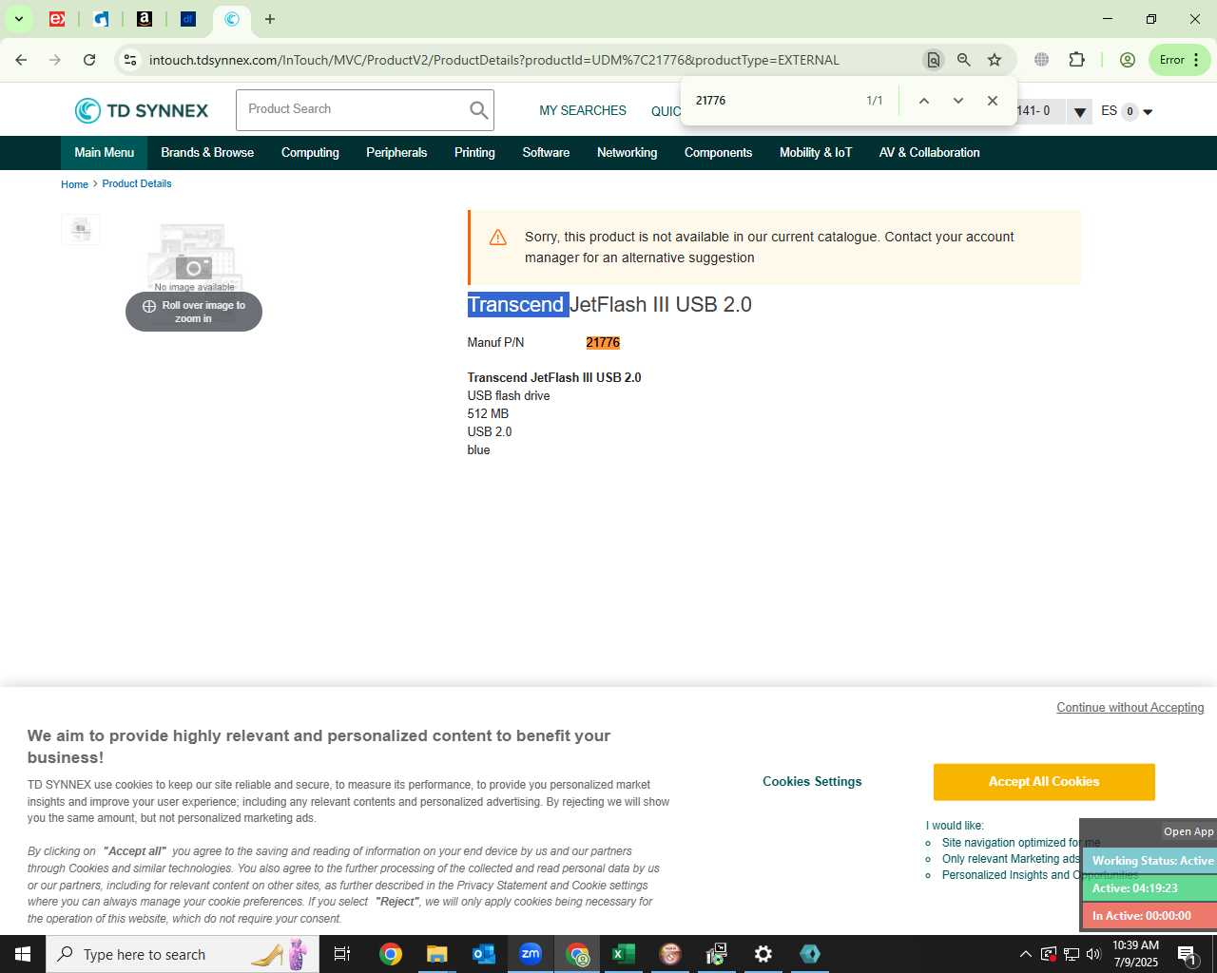Open the Chrome menu next to Error
1217x973 pixels.
[1196, 60]
